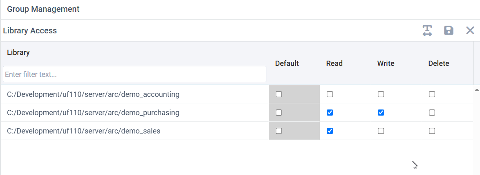
Task: Close the Library Access panel
Action: point(470,31)
